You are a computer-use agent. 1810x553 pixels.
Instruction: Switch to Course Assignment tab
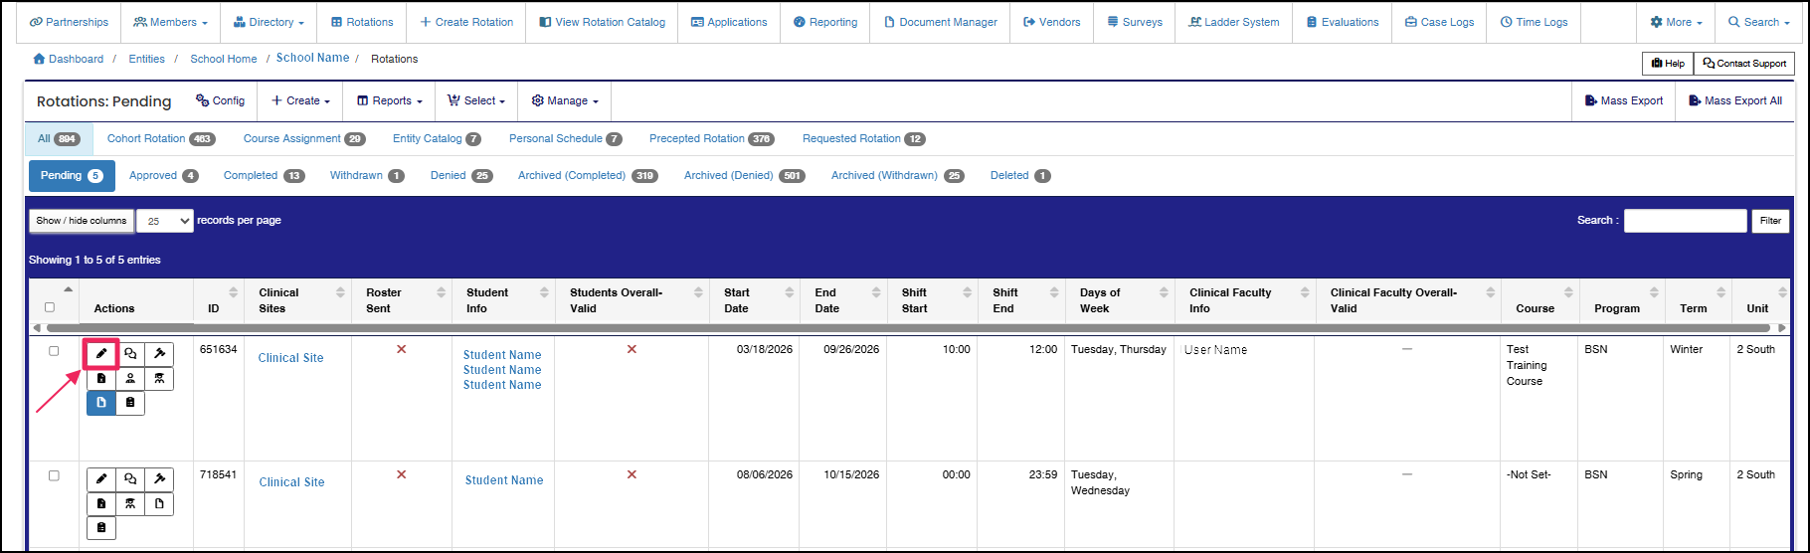[x=304, y=139]
